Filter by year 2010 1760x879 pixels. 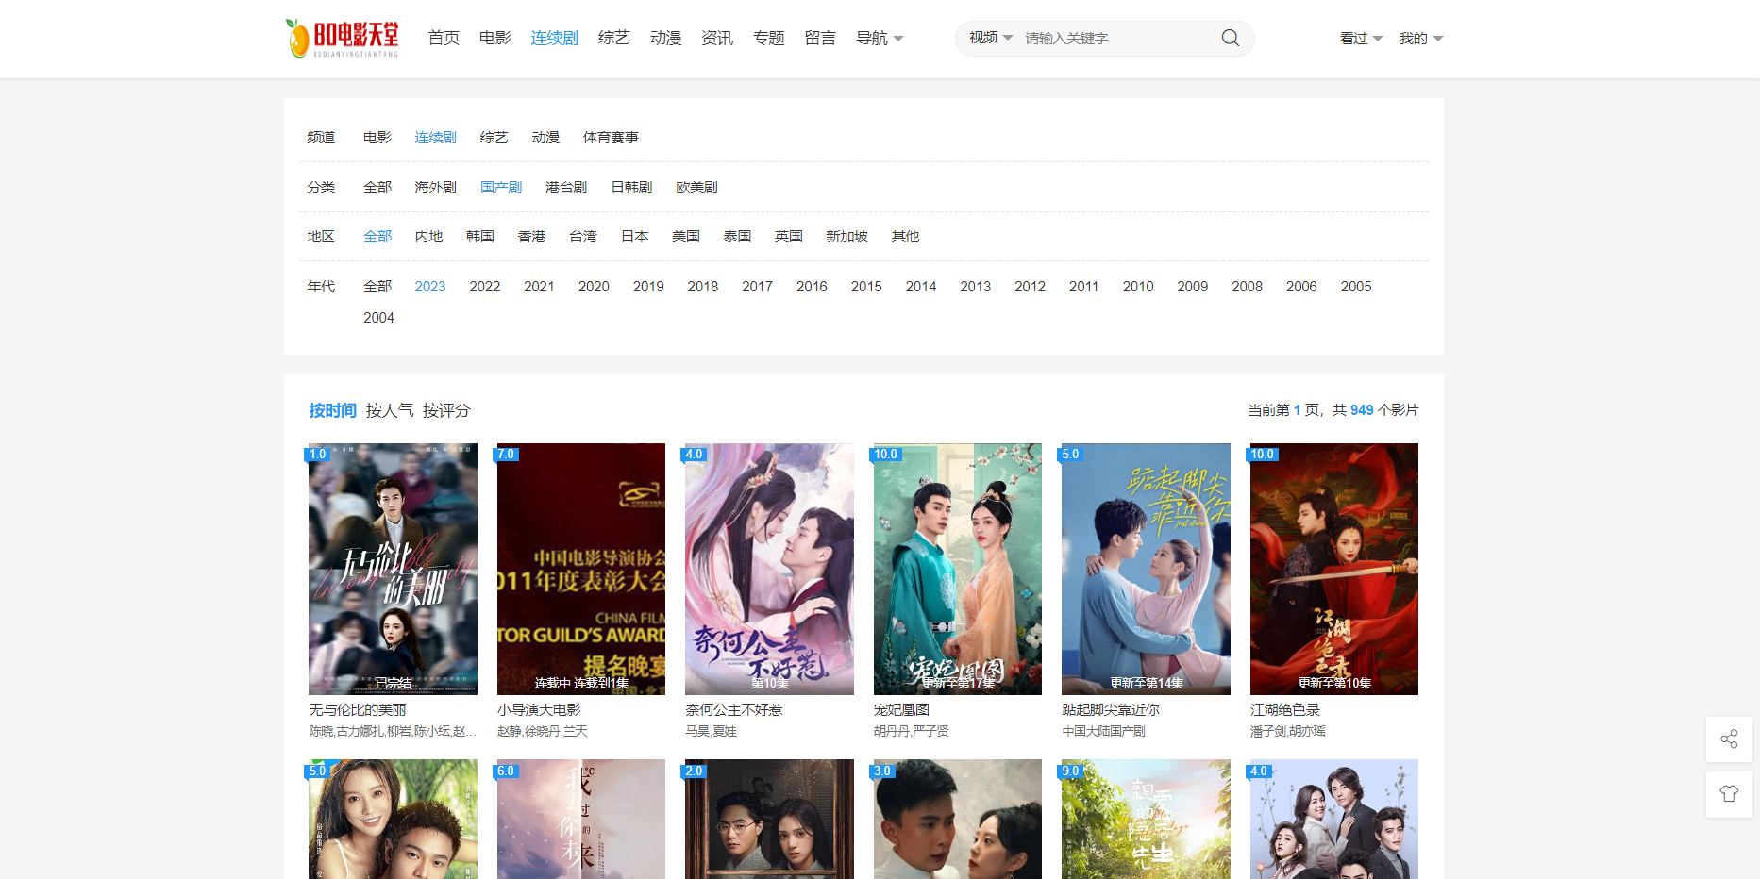(1138, 287)
